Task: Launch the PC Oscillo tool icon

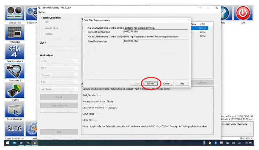Action: click(15, 32)
